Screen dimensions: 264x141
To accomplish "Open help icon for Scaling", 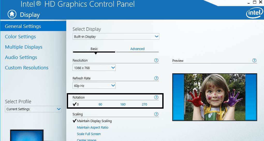I will tap(156, 114).
